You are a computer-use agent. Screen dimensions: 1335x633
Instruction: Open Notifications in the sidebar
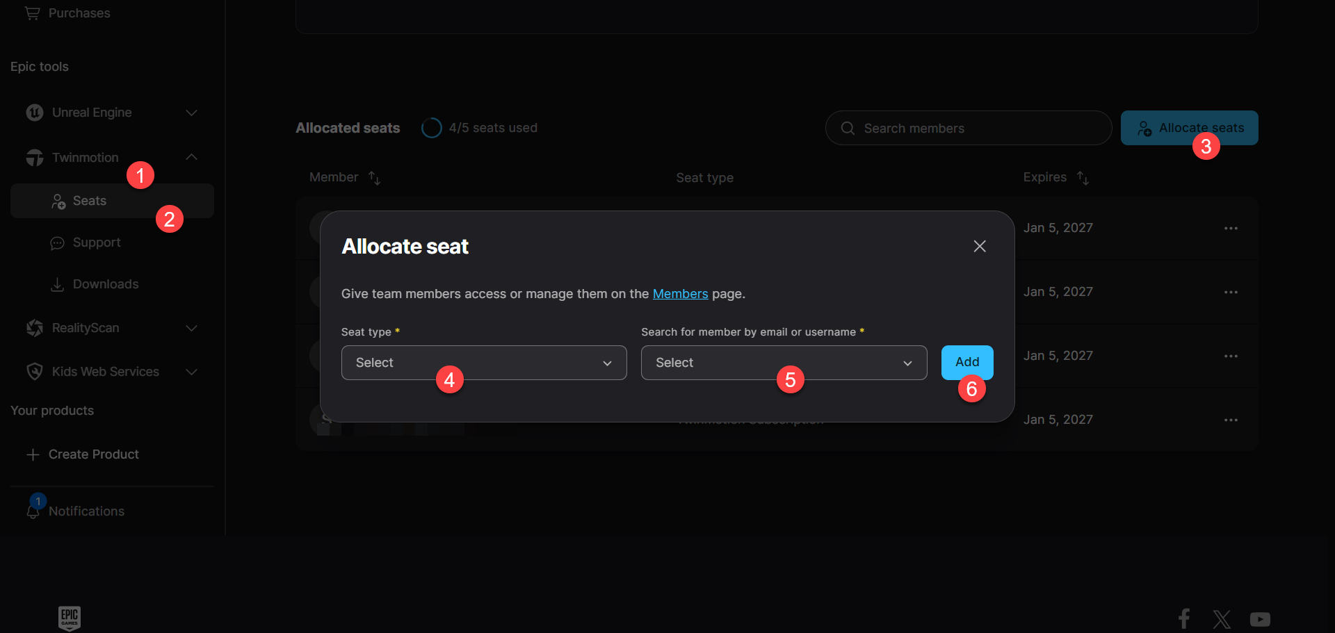tap(86, 511)
